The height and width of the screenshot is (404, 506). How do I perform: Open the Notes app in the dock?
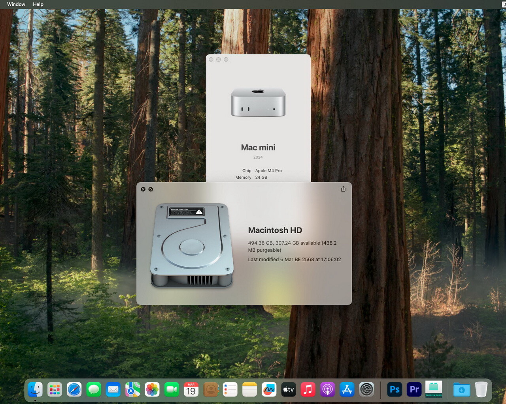tap(249, 390)
